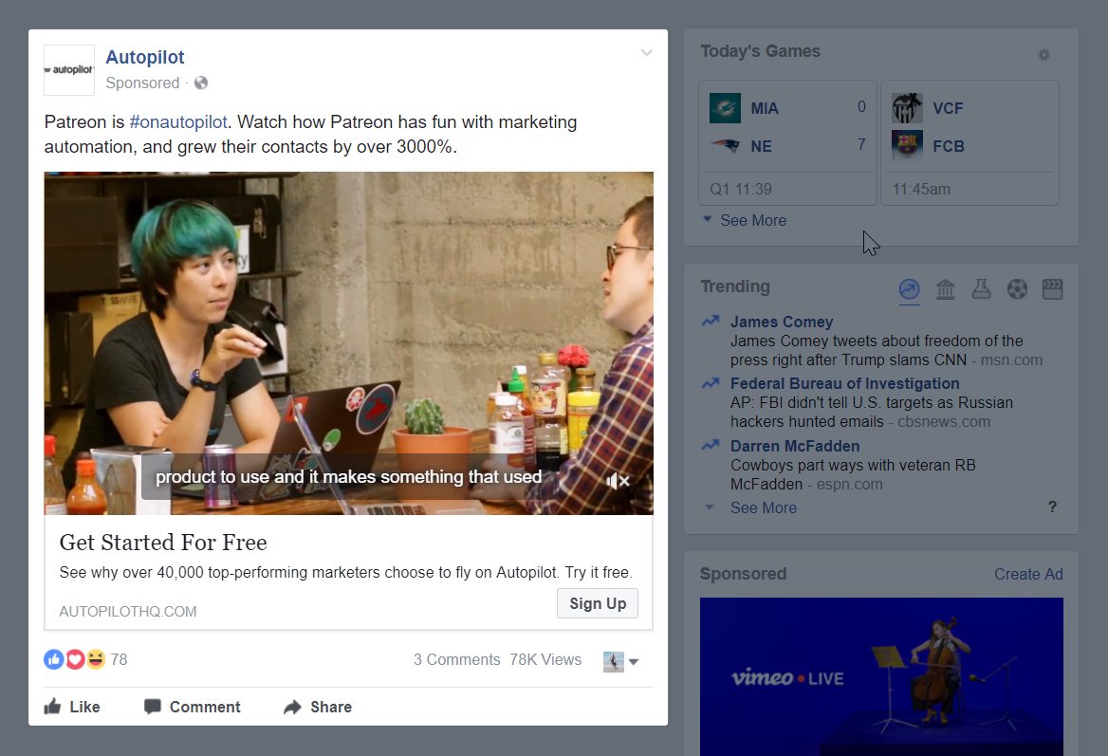Open the 78 reactions count

[119, 660]
